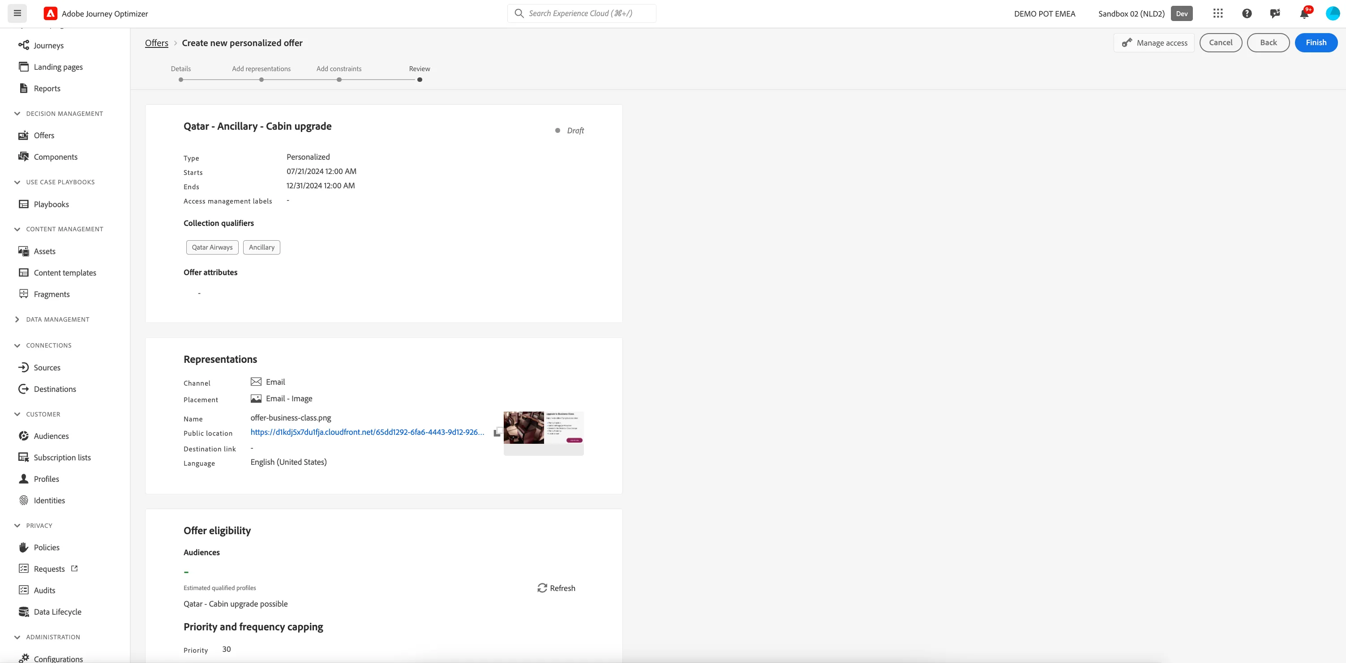The width and height of the screenshot is (1346, 663).
Task: Click the Finish button
Action: tap(1316, 43)
